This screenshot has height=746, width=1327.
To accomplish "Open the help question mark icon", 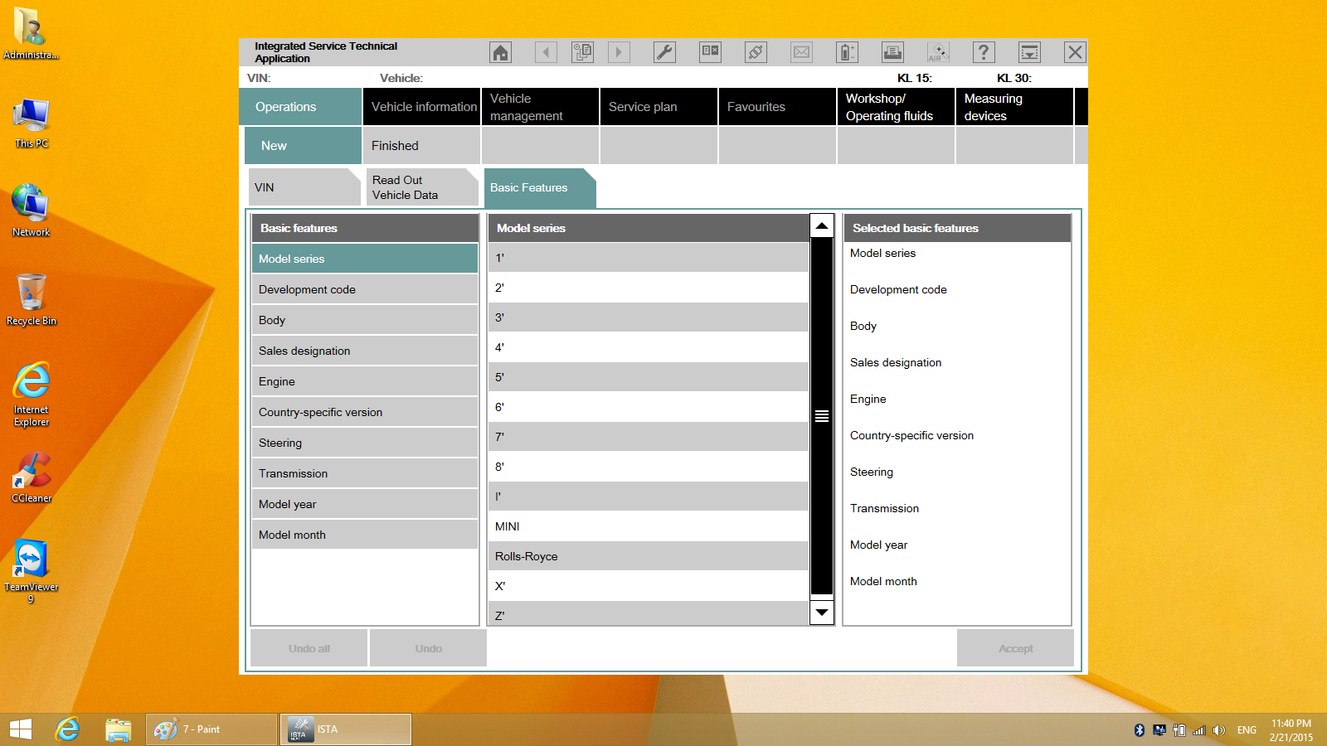I will [x=984, y=53].
